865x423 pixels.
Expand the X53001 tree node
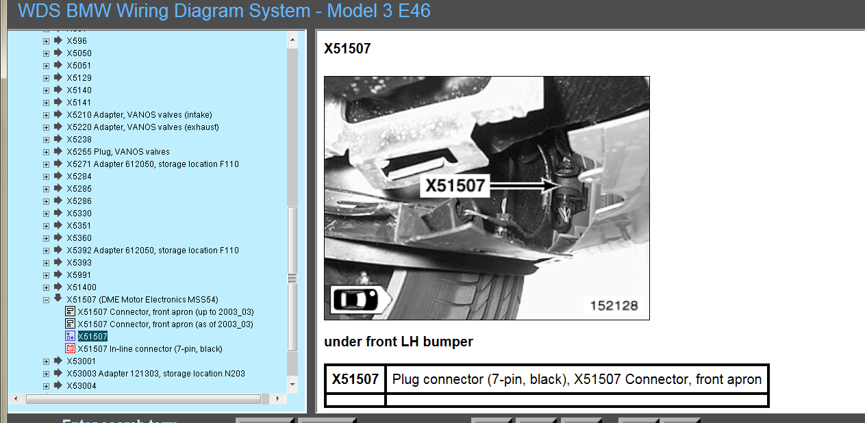46,361
